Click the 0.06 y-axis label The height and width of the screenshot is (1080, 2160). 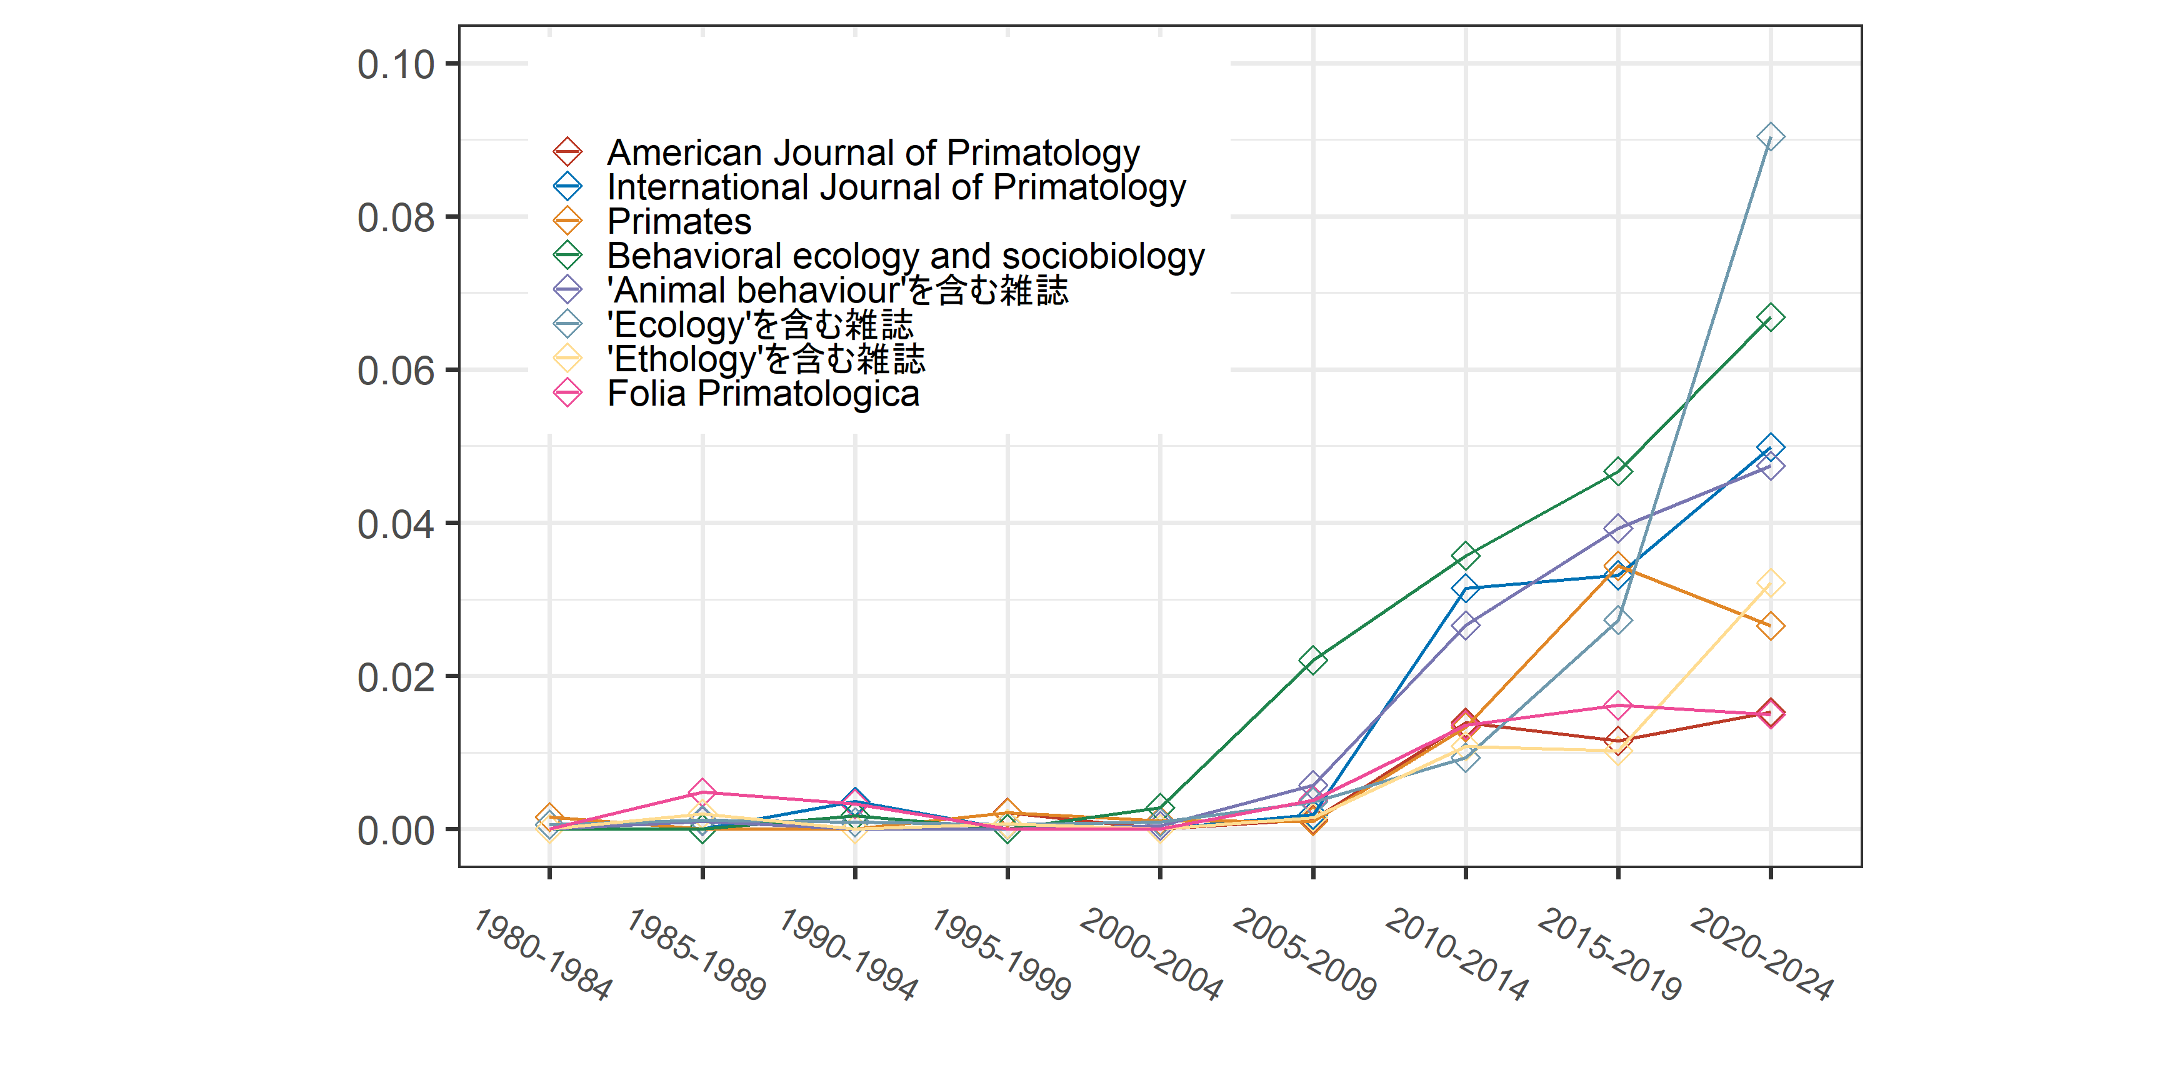[x=396, y=371]
